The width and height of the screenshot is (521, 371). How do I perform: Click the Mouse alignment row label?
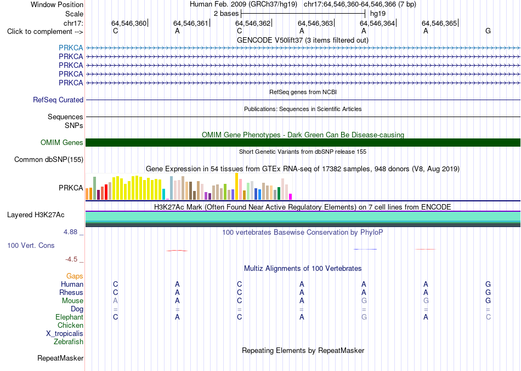[72, 301]
